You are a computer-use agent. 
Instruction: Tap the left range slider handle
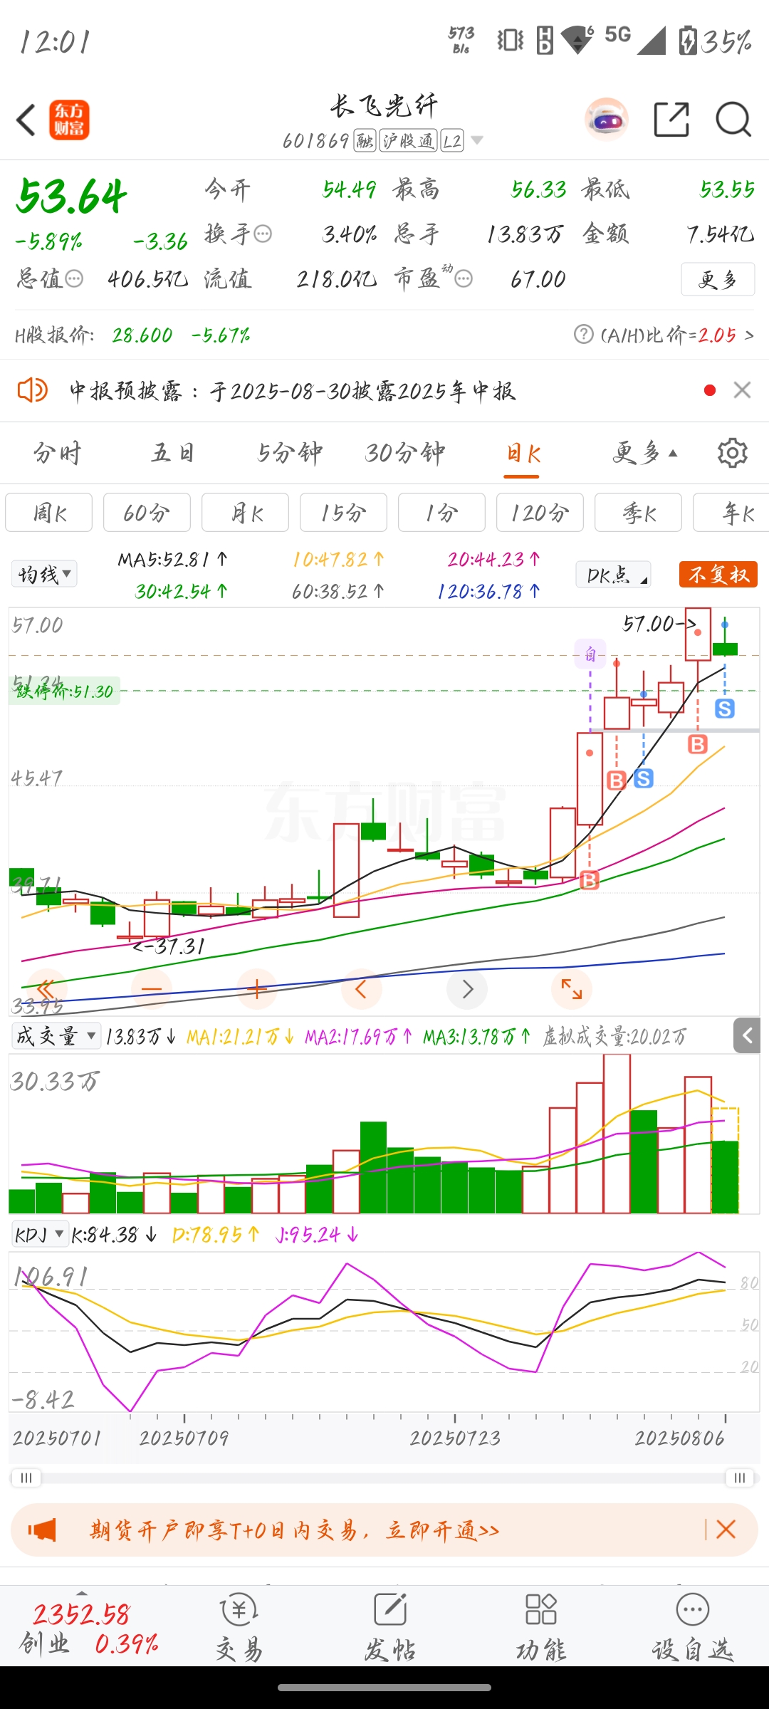[x=26, y=1477]
